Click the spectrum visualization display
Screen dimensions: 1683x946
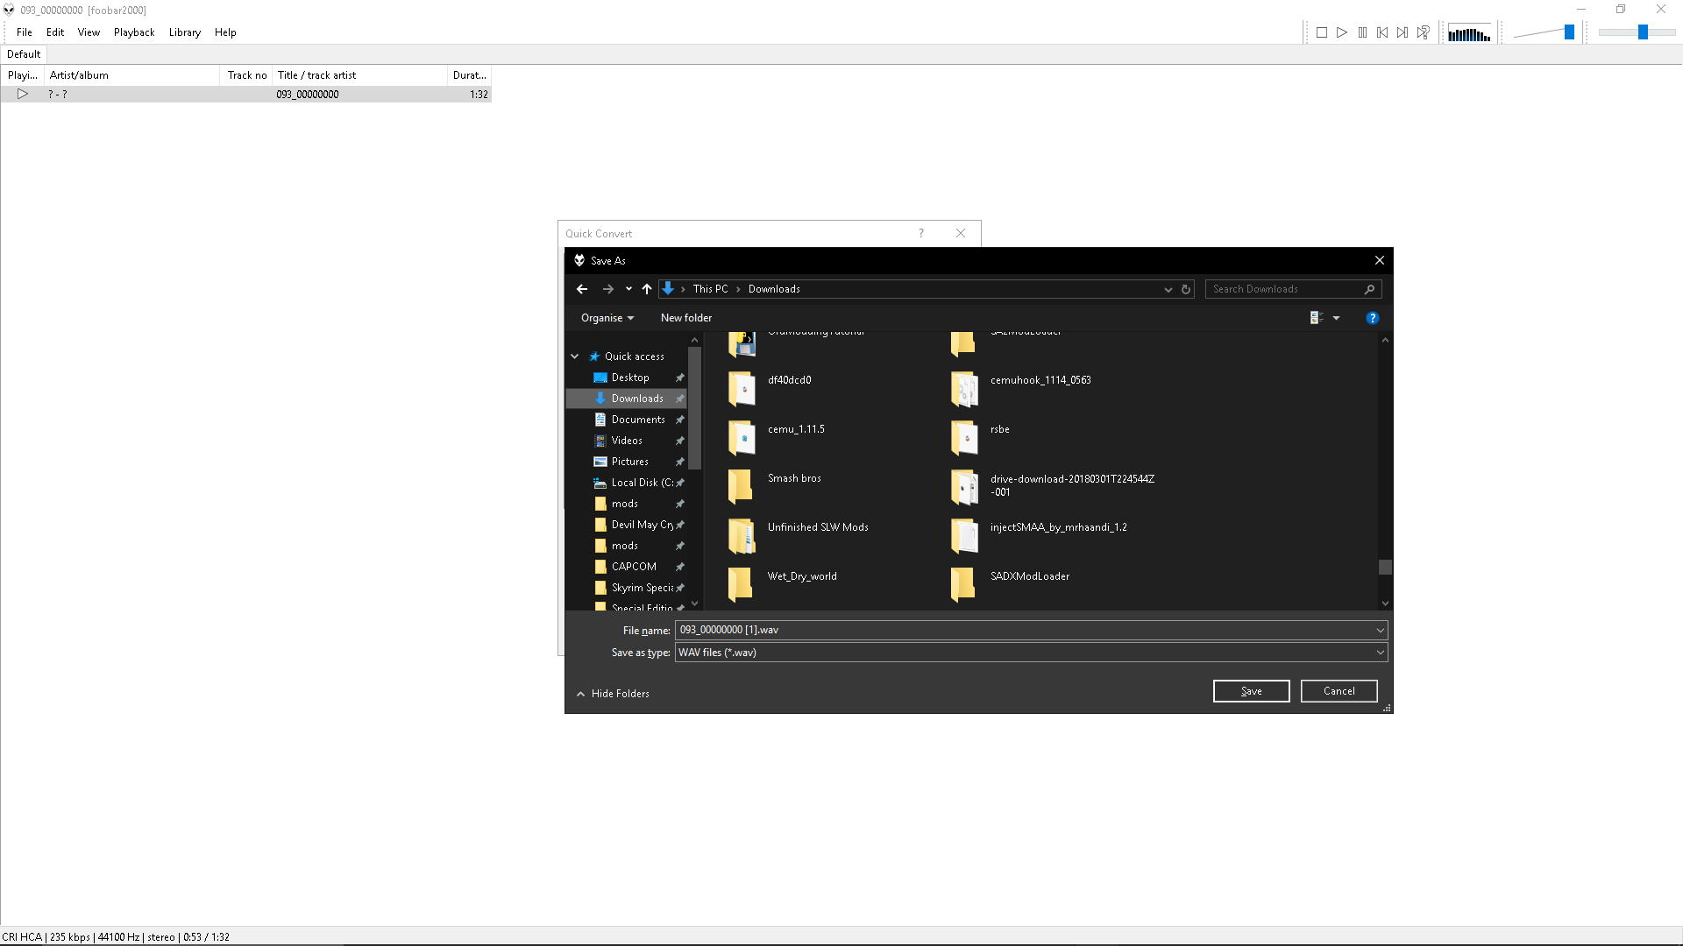1469,33
